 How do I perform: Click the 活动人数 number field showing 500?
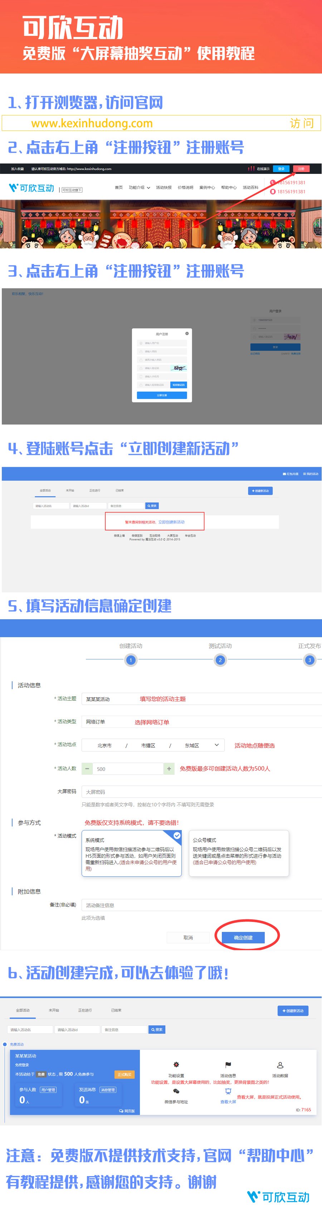[x=128, y=769]
